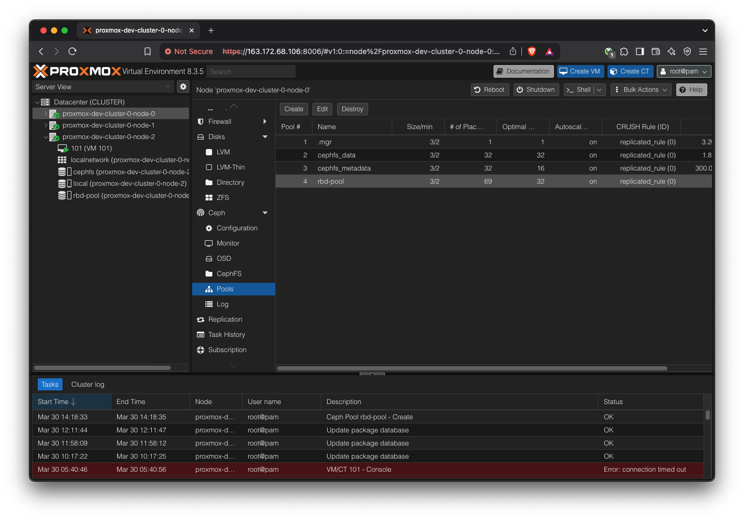Open the root@pam user menu
This screenshot has height=520, width=744.
click(x=685, y=71)
